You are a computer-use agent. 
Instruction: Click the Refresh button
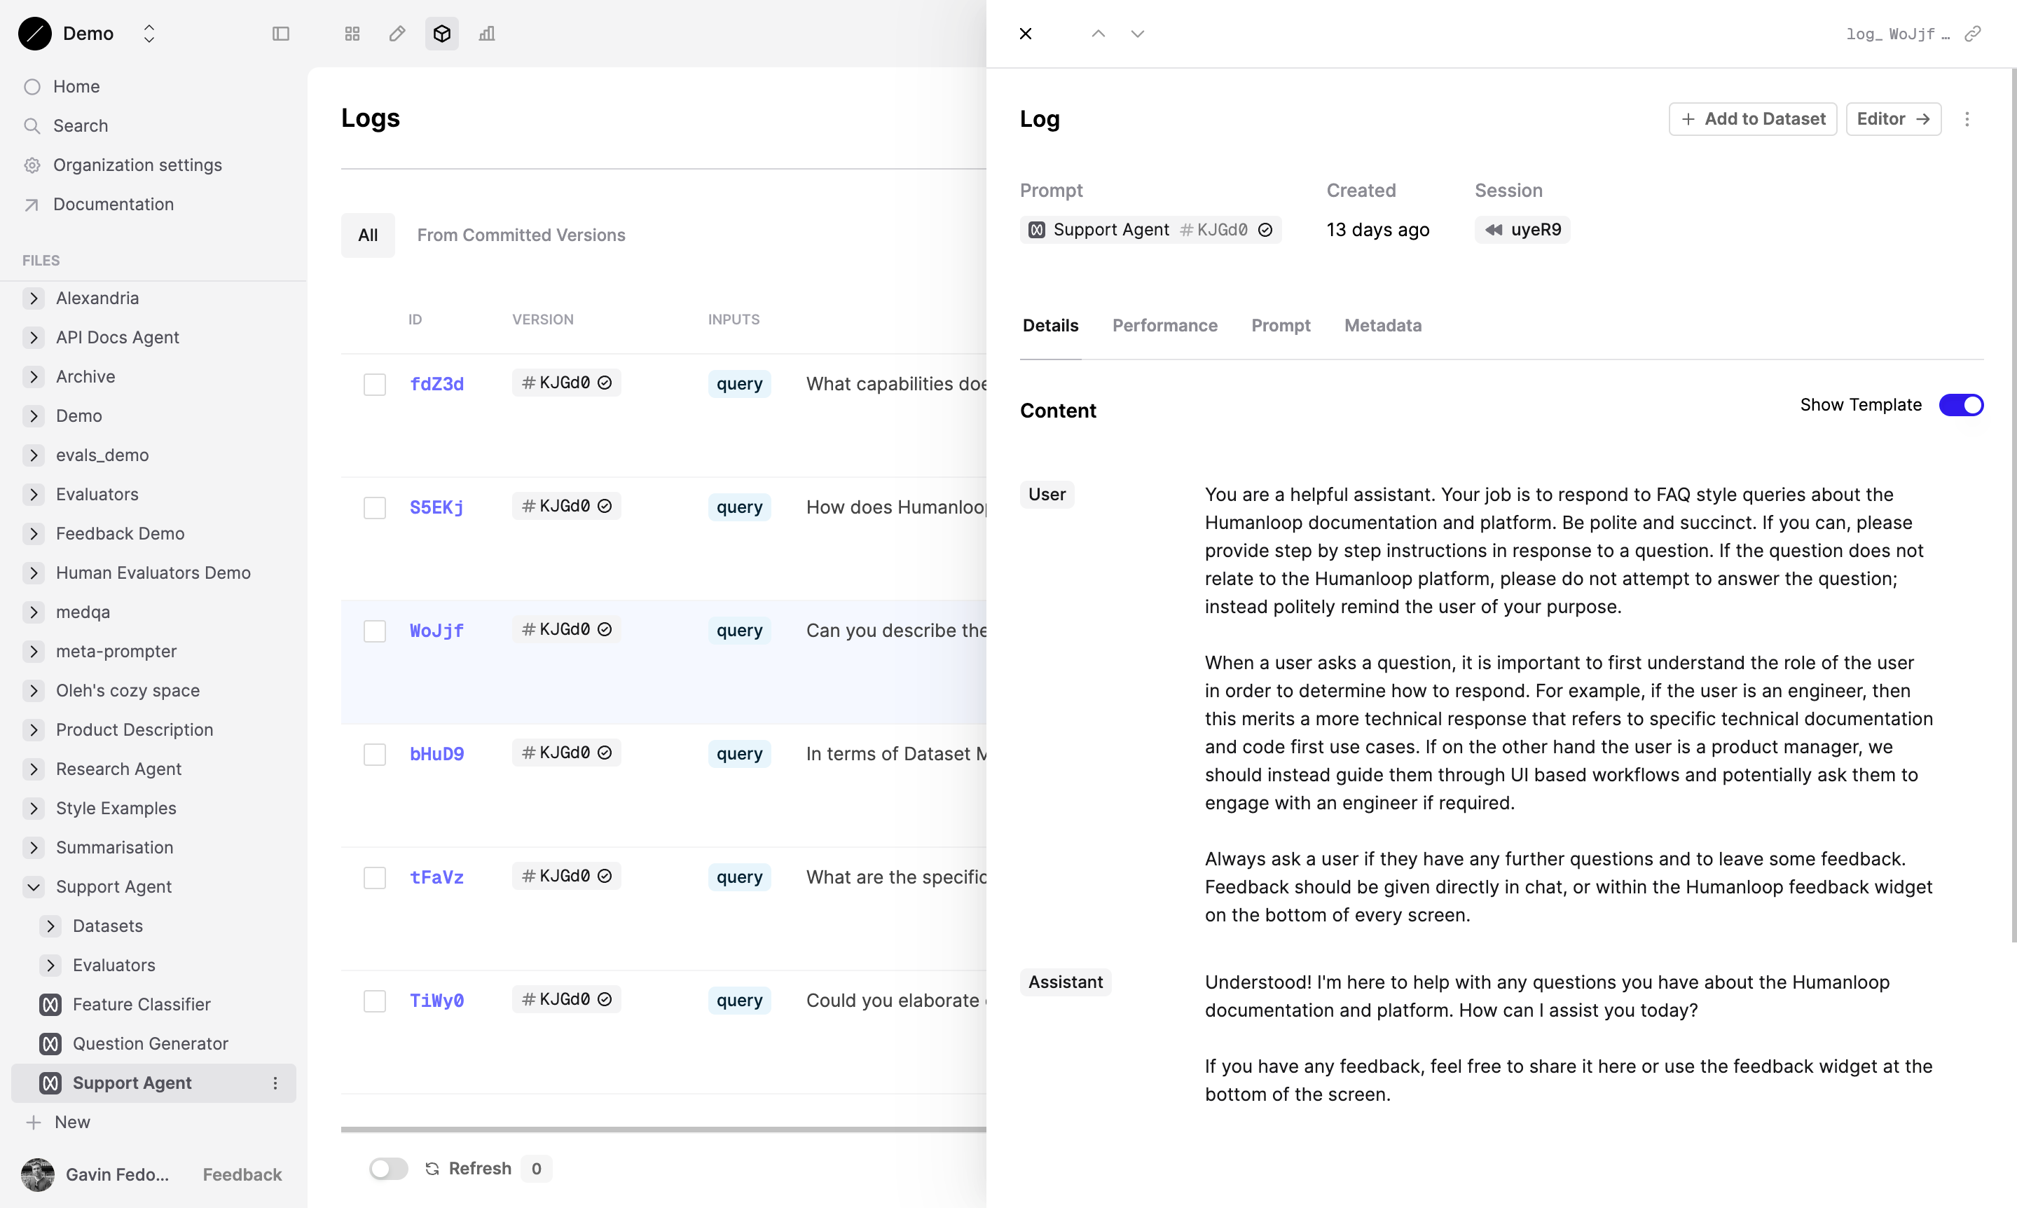(480, 1168)
